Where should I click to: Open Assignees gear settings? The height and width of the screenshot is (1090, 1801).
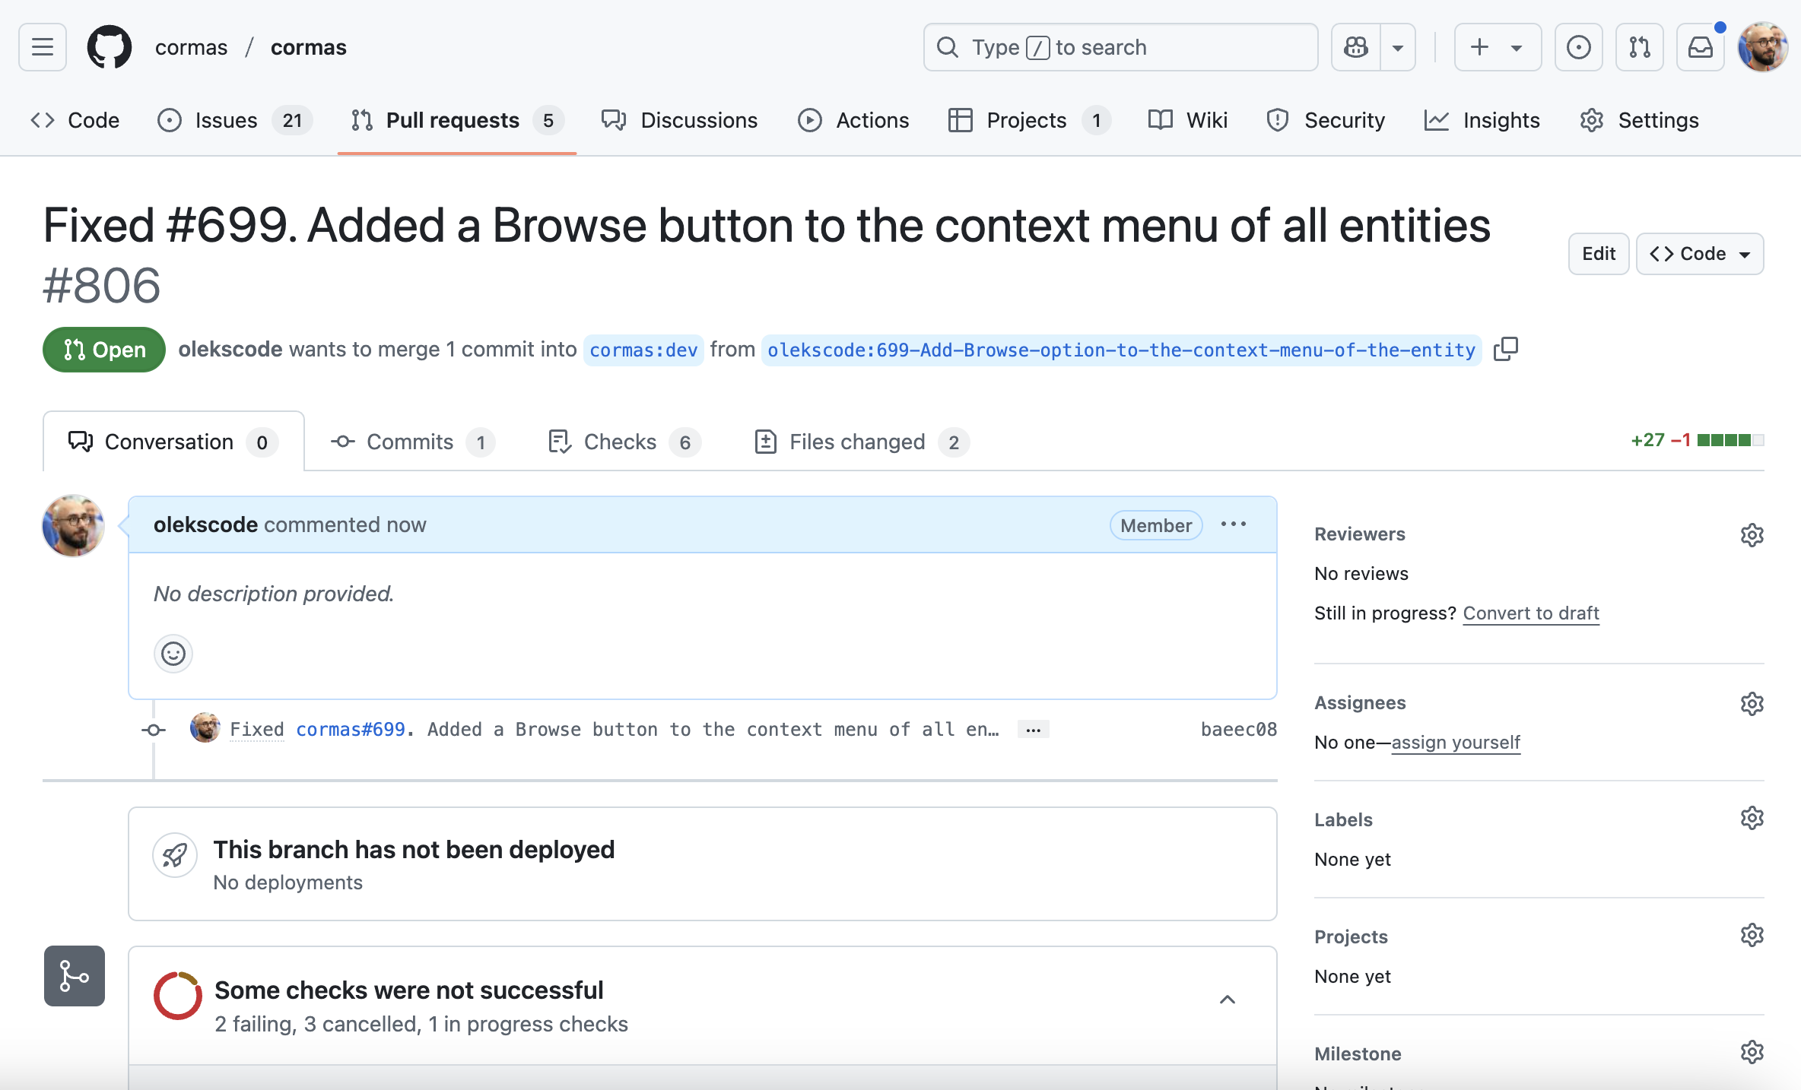[x=1752, y=704]
